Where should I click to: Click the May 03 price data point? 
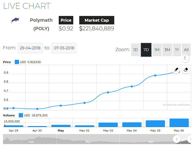(108, 92)
